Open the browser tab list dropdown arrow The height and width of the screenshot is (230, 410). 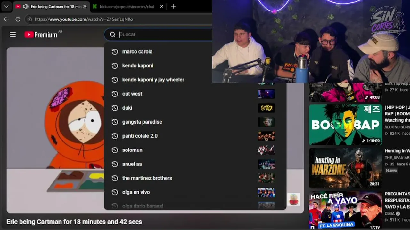(6, 6)
